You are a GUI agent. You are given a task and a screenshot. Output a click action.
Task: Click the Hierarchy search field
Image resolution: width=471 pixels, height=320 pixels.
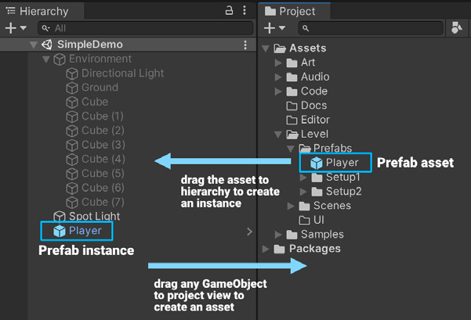[x=146, y=28]
